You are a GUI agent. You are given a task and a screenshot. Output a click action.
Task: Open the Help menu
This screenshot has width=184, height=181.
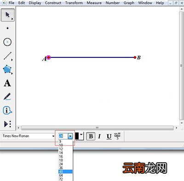160,3
